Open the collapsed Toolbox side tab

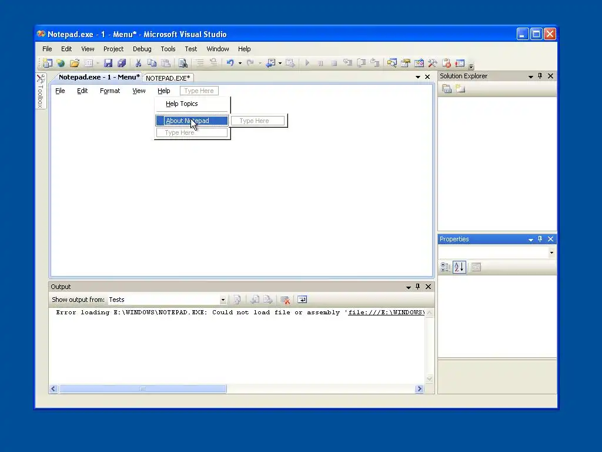pos(41,91)
